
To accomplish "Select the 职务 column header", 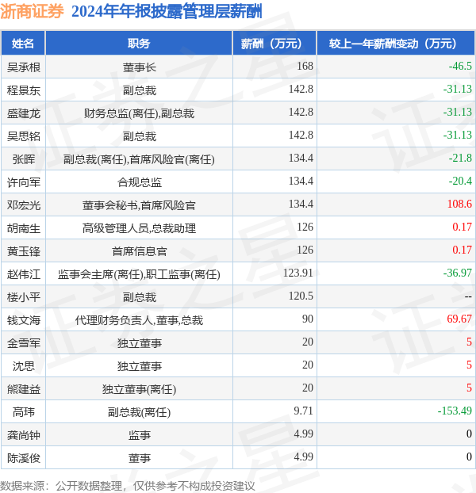I will (139, 44).
